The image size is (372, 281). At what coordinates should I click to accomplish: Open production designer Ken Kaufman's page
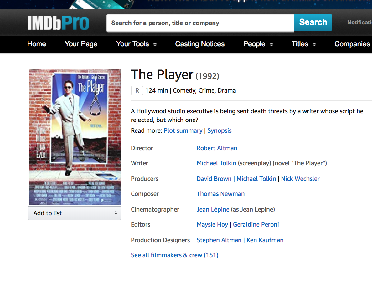[x=265, y=240]
